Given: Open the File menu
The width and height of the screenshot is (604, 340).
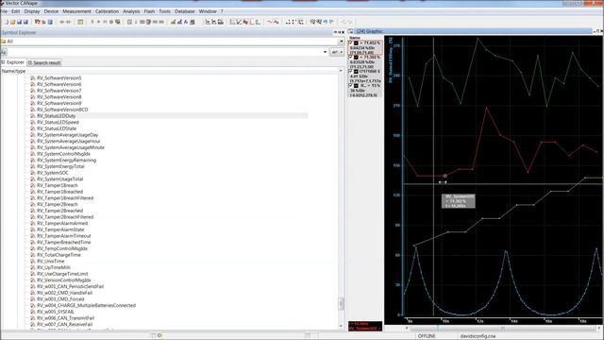Looking at the screenshot, I should (x=4, y=11).
